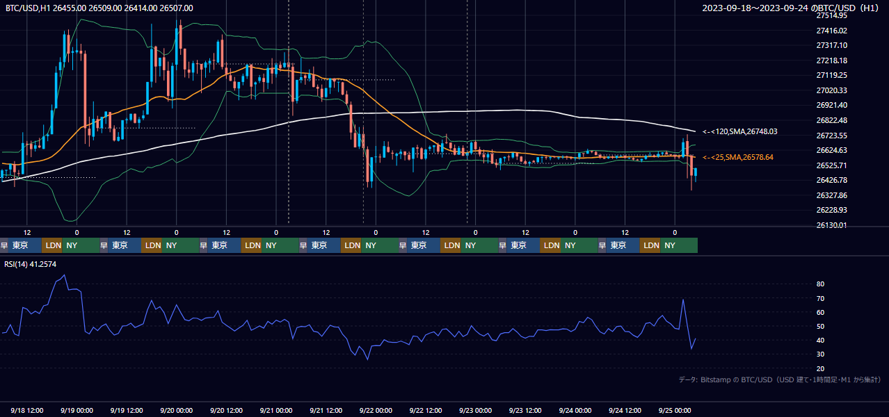Click price axis value 27514.95
Screen dimensions: 889x417
point(831,15)
